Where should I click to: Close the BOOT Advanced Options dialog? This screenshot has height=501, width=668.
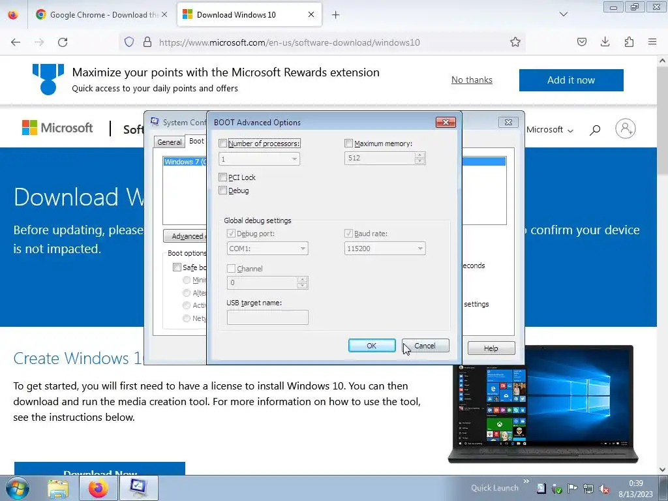click(446, 122)
